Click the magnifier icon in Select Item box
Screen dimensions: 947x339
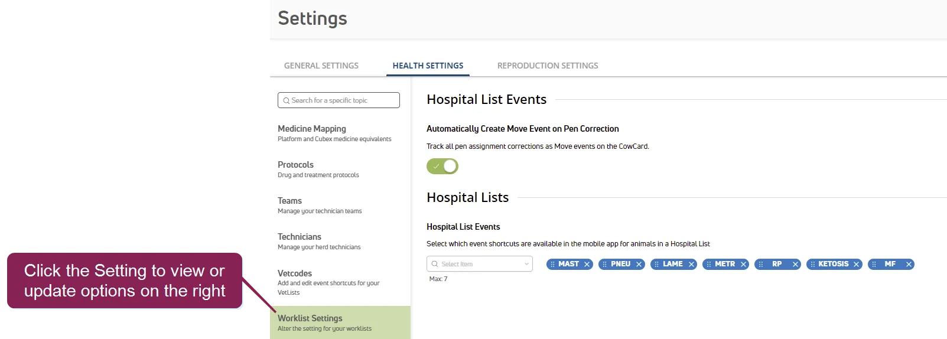435,264
